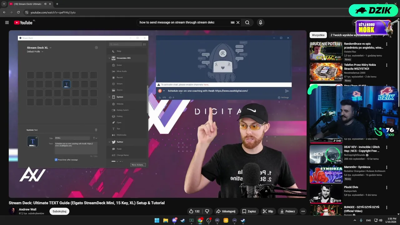This screenshot has width=400, height=225.
Task: Switch input language ENG indicator
Action: 368,220
